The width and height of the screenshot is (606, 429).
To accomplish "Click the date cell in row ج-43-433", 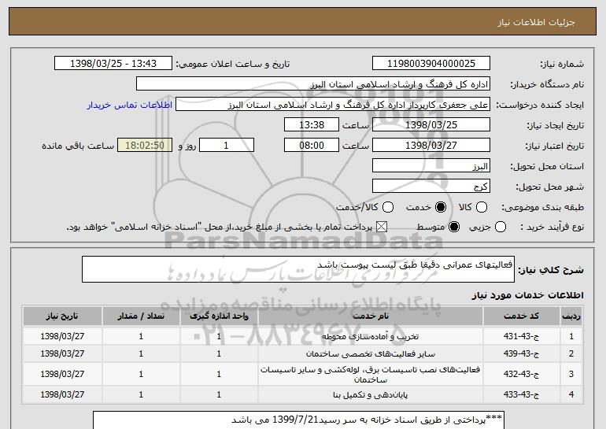I will pos(62,394).
